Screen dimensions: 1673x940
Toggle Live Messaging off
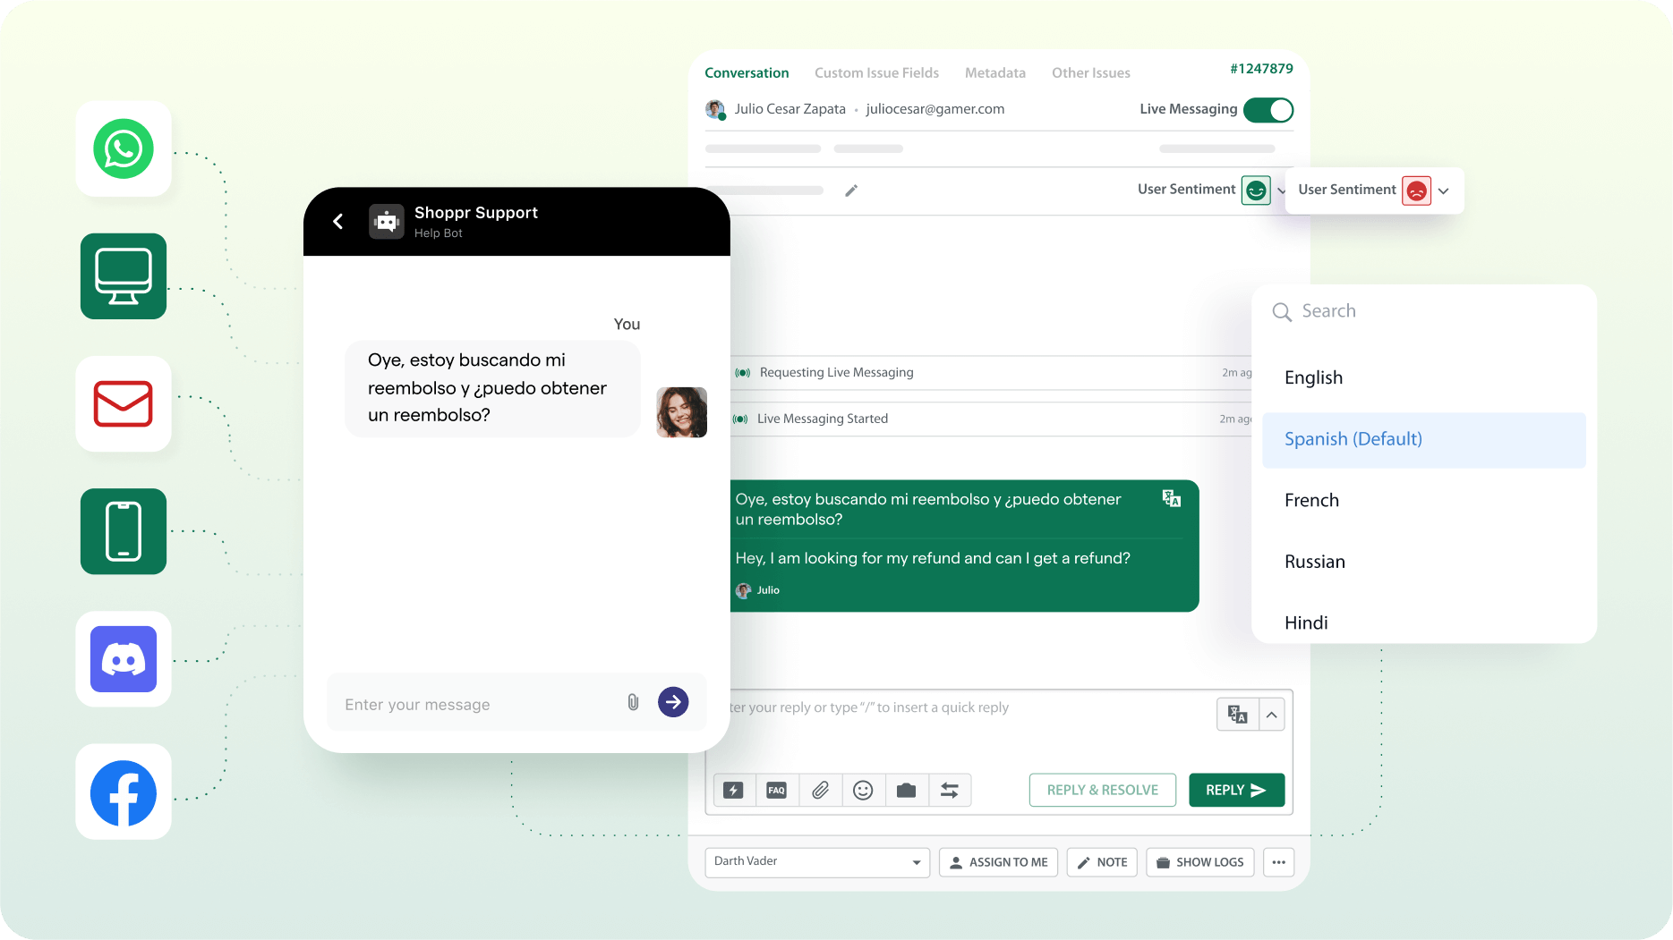pos(1268,109)
